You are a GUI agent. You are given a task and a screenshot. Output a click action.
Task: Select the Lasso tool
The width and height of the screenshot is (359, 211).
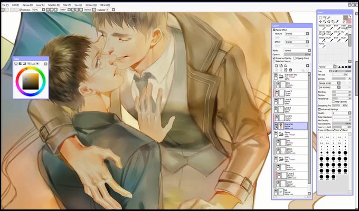click(x=325, y=17)
